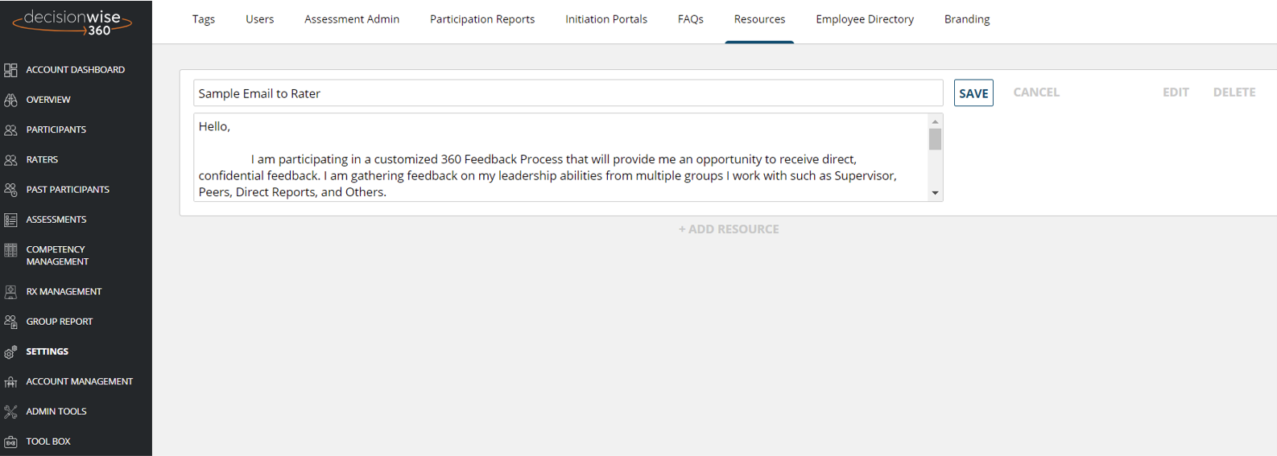The image size is (1277, 456).
Task: Open the Branding tab
Action: click(x=967, y=19)
